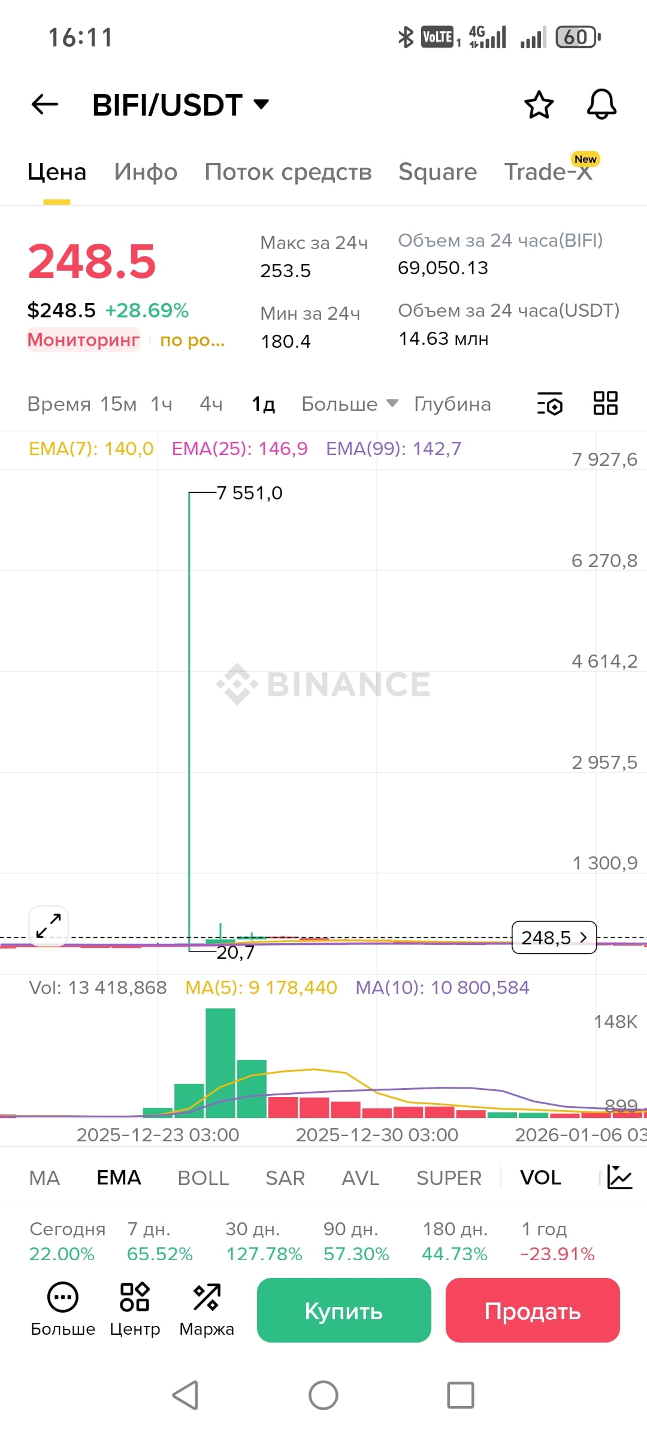Enable the BOLL indicator
The width and height of the screenshot is (647, 1430).
pos(203,1178)
